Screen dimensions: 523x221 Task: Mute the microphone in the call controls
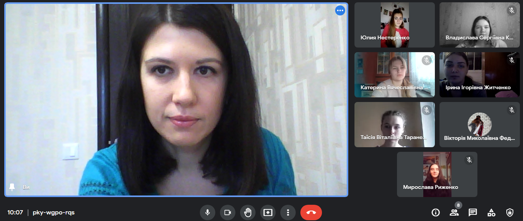coord(208,212)
